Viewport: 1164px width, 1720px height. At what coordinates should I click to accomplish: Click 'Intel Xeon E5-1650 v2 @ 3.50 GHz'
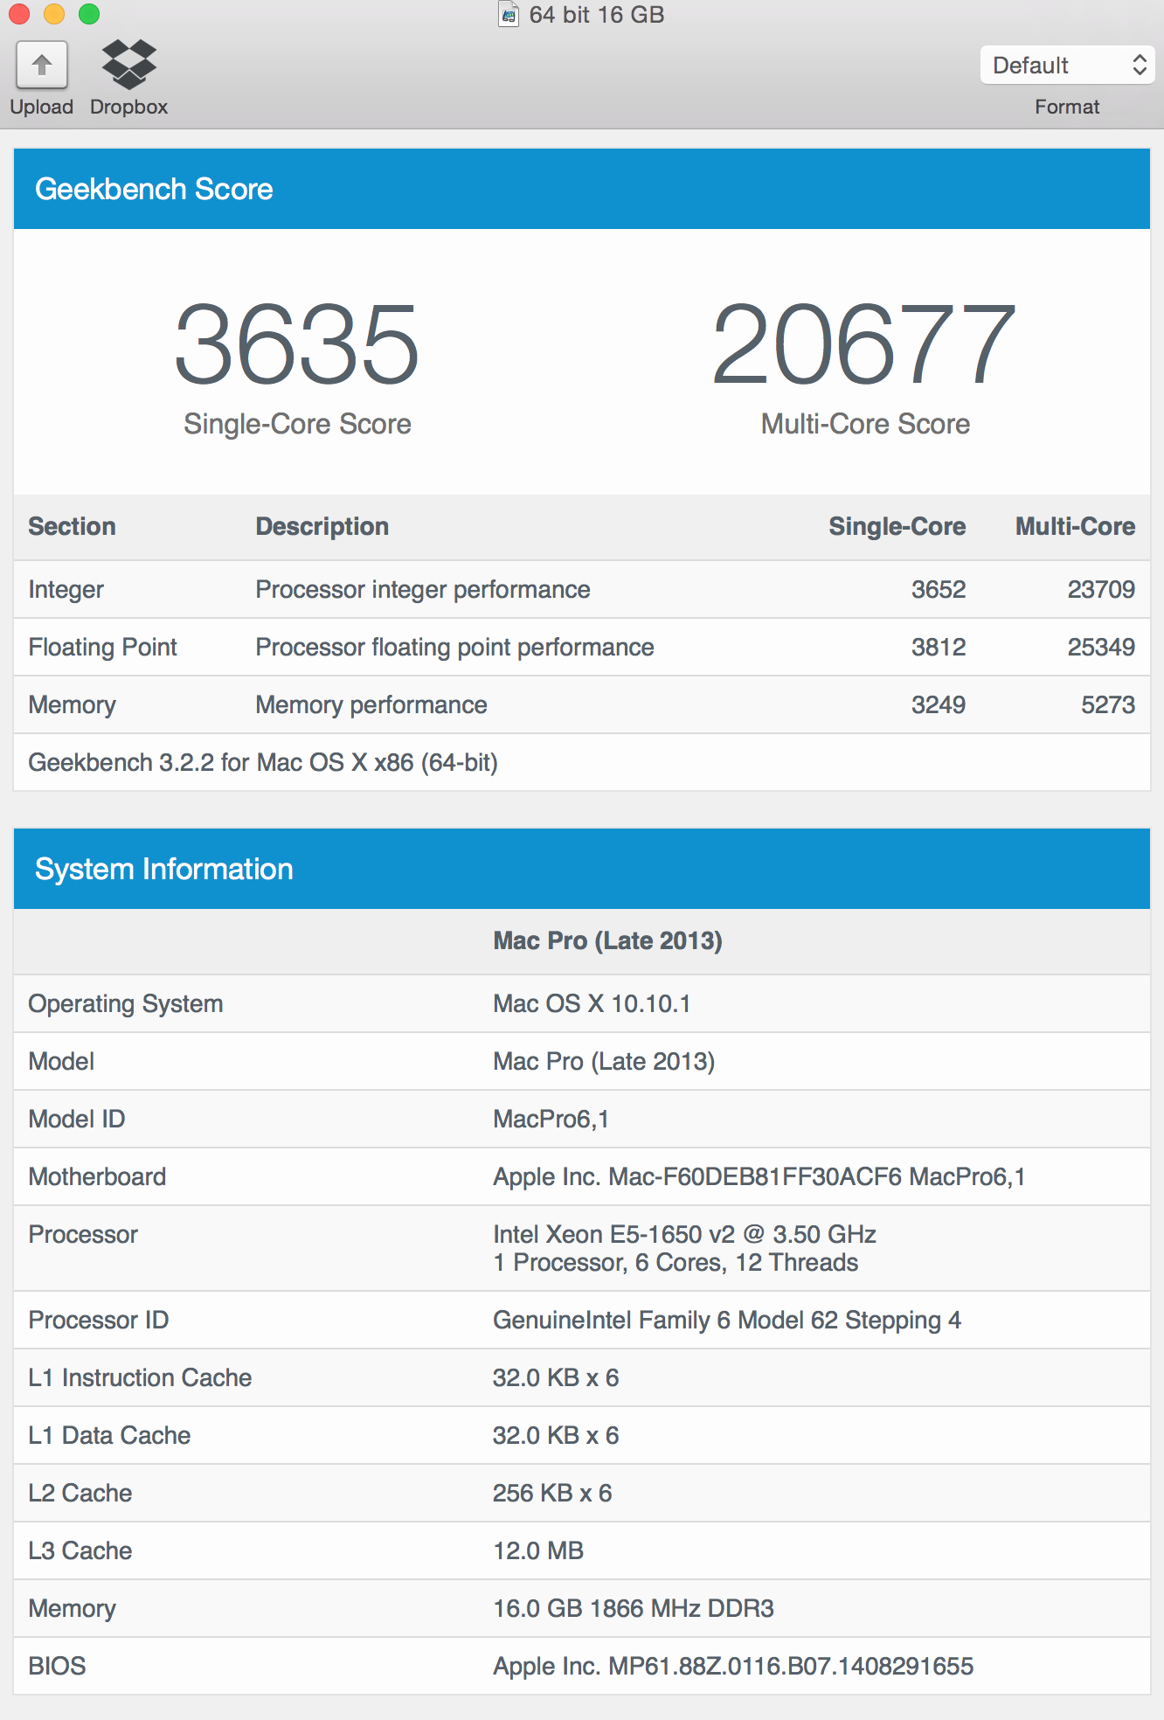click(684, 1234)
